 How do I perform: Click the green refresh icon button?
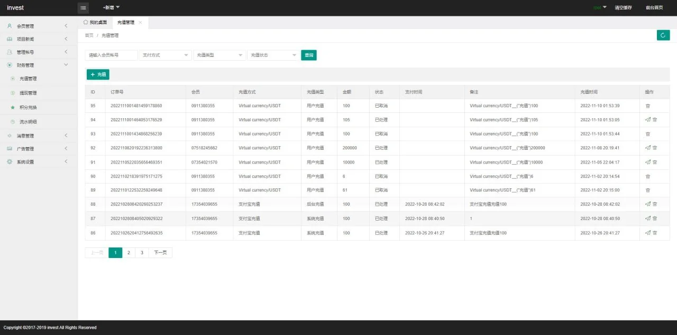coord(663,35)
